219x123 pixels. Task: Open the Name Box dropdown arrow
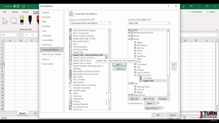pos(16,35)
